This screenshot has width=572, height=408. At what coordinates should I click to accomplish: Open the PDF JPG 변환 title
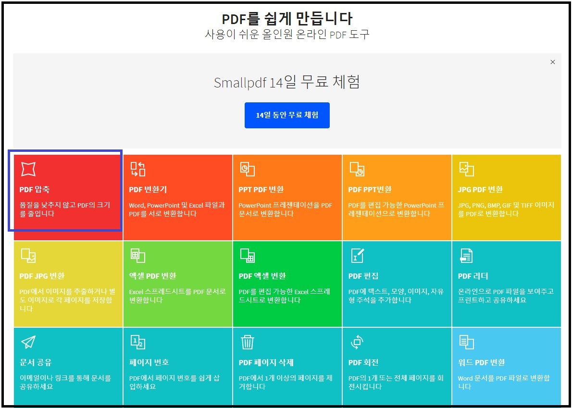[42, 276]
